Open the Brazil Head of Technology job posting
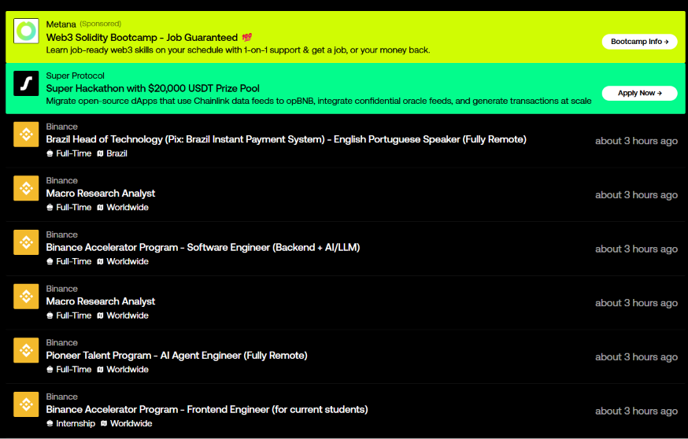Screen dimensions: 688x439 coord(286,139)
